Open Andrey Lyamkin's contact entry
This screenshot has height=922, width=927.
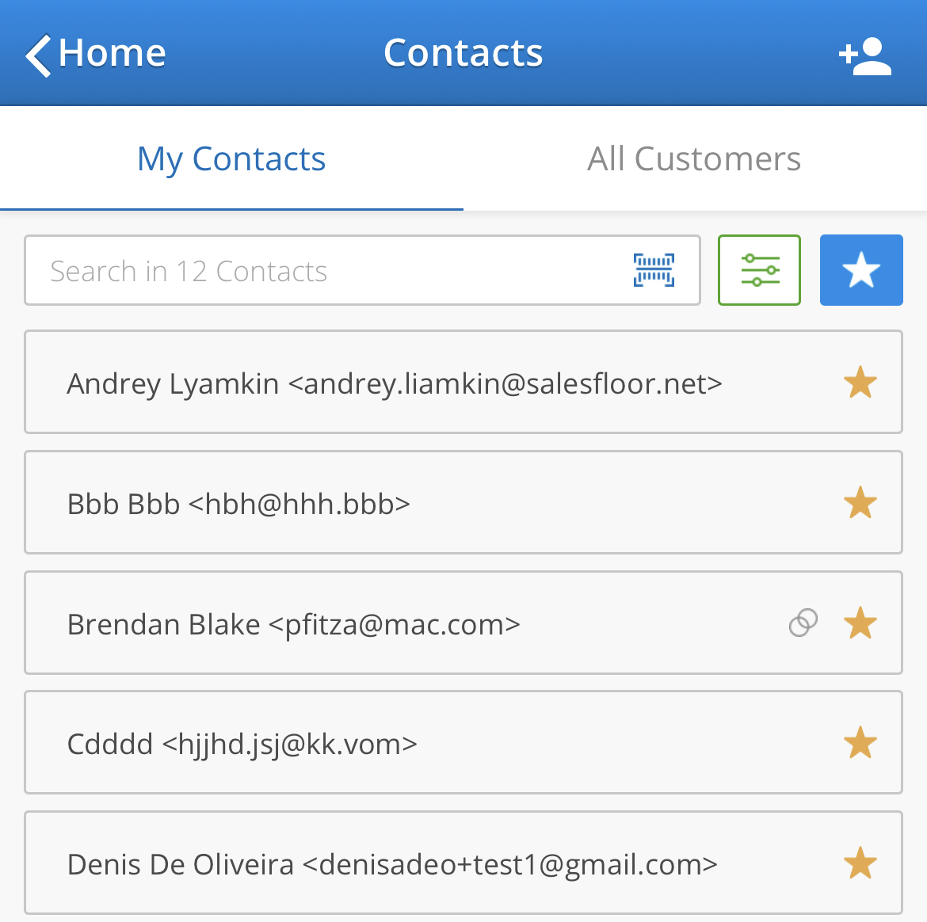[395, 383]
